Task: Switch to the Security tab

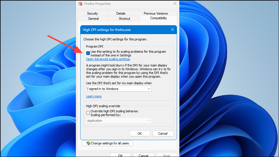Action: 93,13
